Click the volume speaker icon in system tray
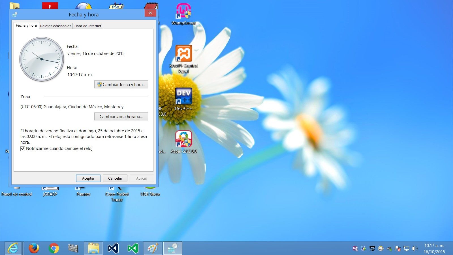 [415, 248]
